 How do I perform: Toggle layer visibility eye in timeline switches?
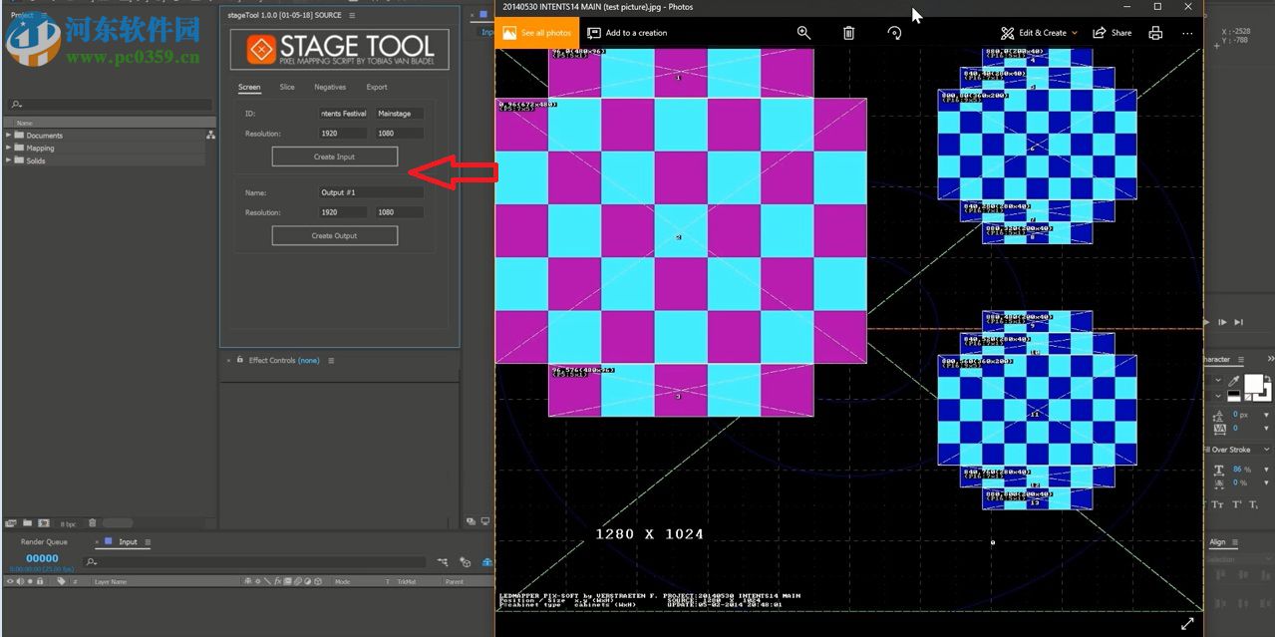[x=10, y=581]
